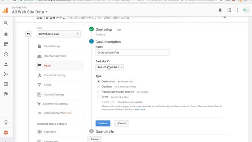This screenshot has height=142, width=252.
Task: Click the View Settings document icon
Action: point(39,46)
